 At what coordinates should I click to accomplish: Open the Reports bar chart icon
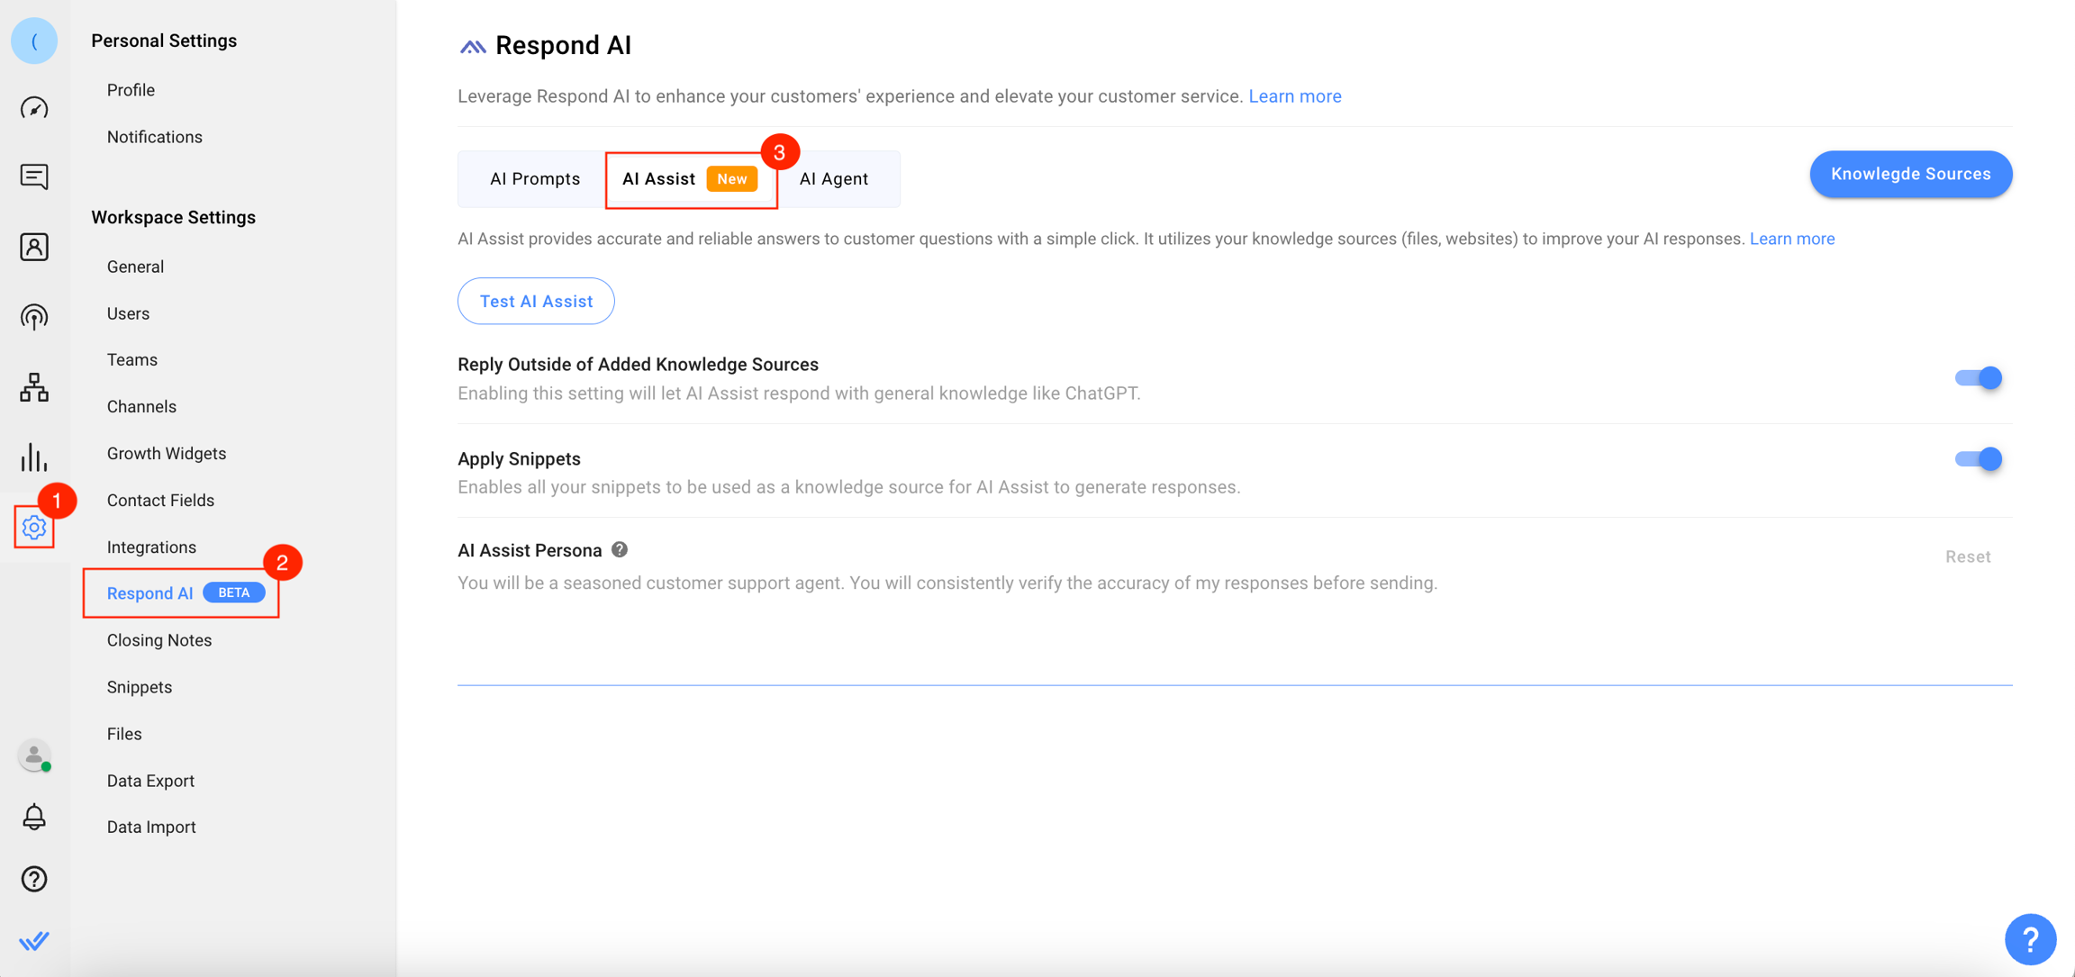point(34,457)
